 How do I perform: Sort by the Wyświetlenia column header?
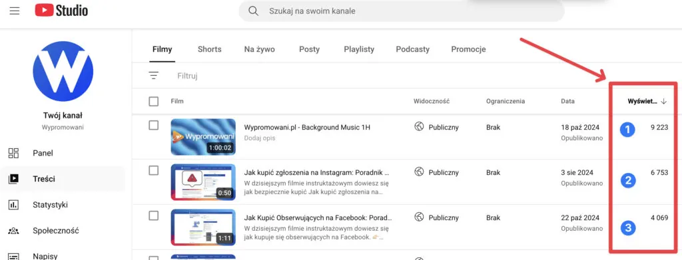642,101
